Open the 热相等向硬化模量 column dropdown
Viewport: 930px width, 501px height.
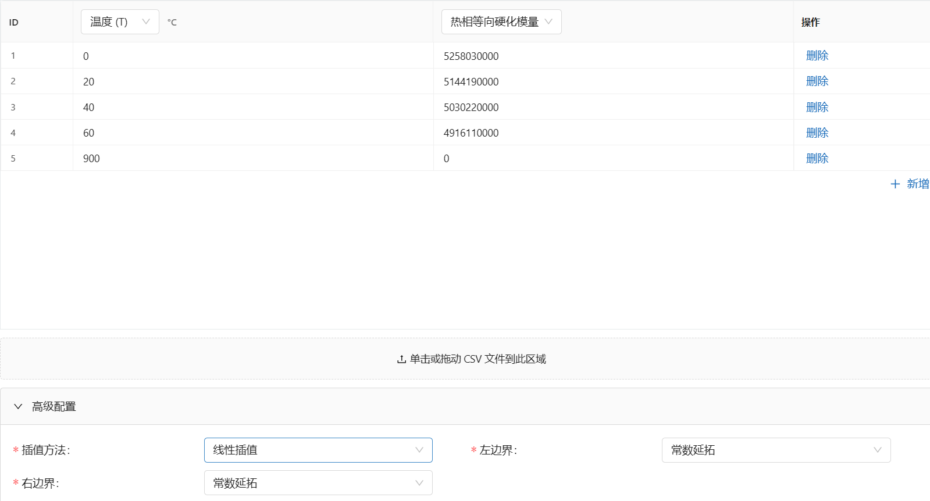pos(501,22)
